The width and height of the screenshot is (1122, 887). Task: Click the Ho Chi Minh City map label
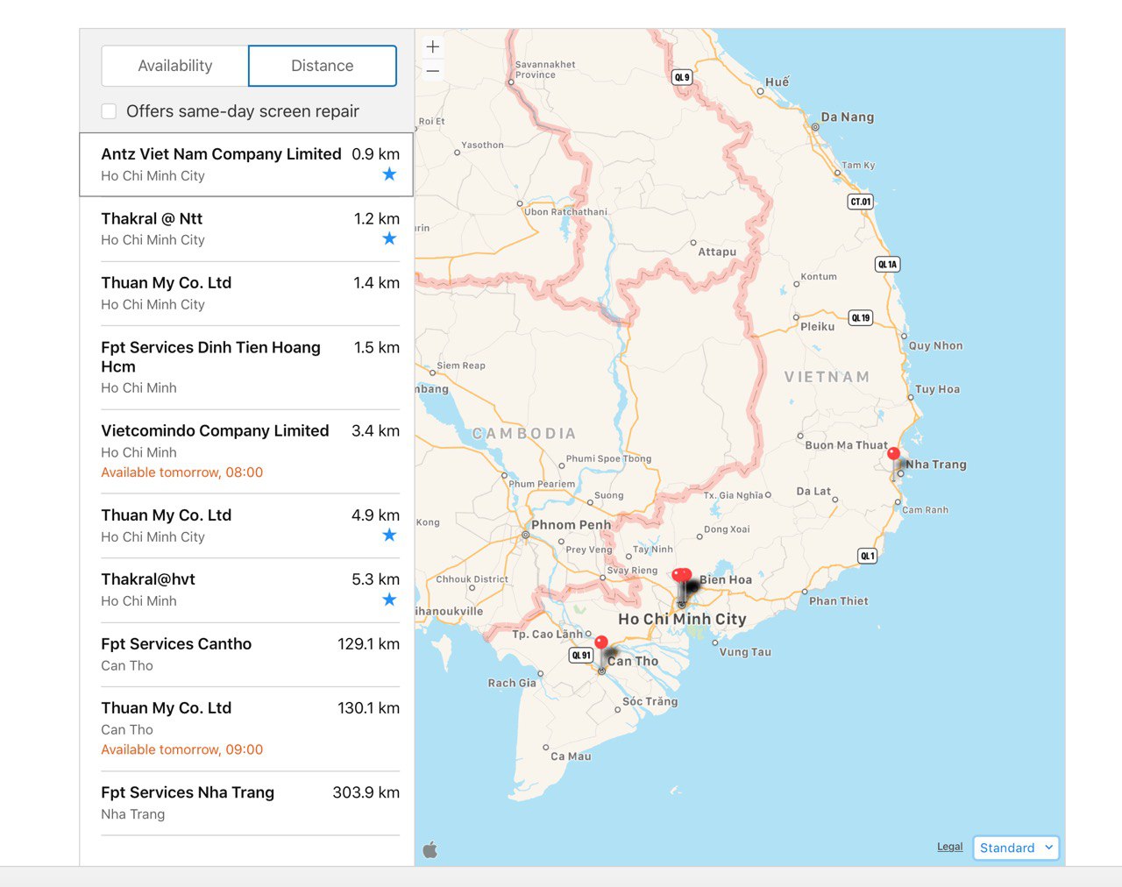pyautogui.click(x=682, y=619)
